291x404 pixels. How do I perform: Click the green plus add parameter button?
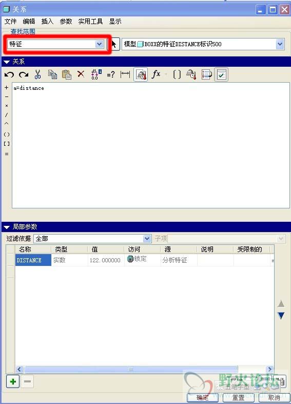click(13, 381)
